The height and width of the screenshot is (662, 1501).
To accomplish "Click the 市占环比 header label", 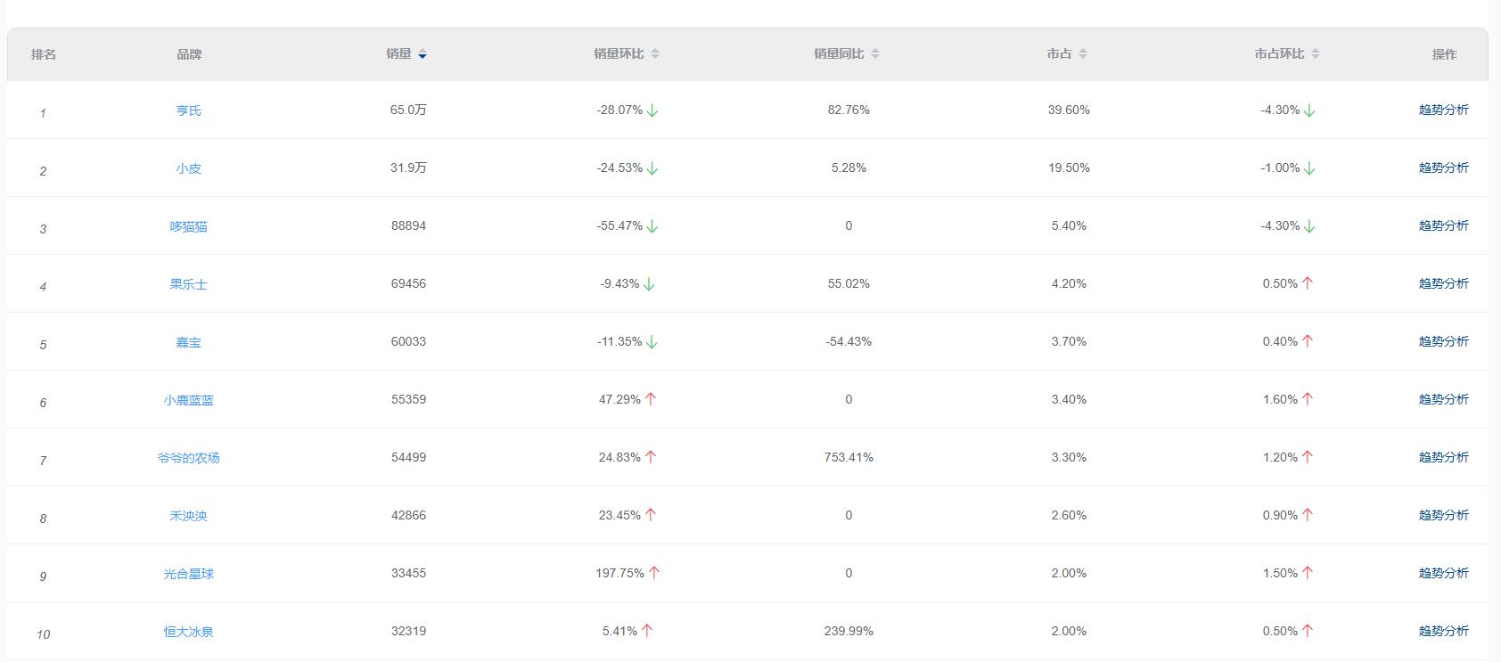I will [1279, 53].
